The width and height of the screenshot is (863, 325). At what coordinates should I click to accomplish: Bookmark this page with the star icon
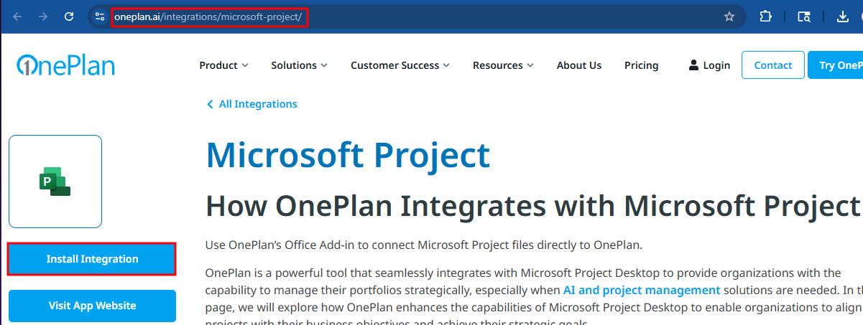coord(729,17)
